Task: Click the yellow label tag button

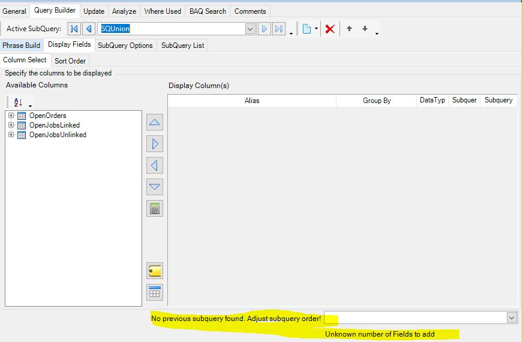Action: [154, 271]
